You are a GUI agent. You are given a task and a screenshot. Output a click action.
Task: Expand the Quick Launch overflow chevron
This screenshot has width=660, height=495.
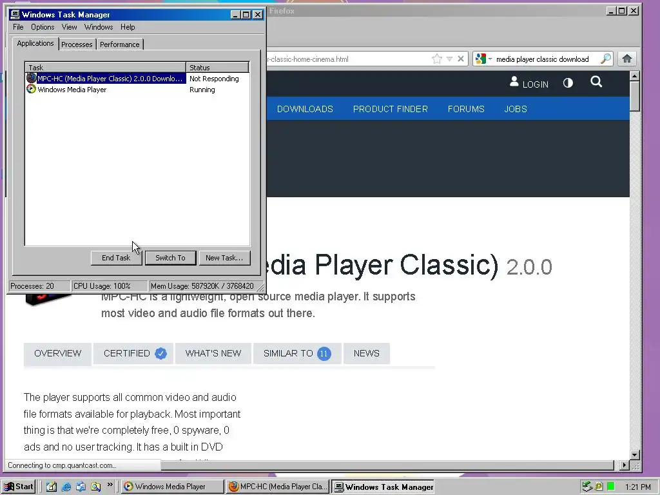[110, 485]
